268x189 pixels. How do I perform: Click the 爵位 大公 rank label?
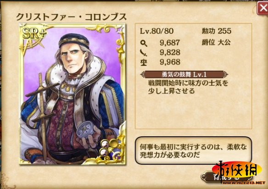[x=216, y=43]
